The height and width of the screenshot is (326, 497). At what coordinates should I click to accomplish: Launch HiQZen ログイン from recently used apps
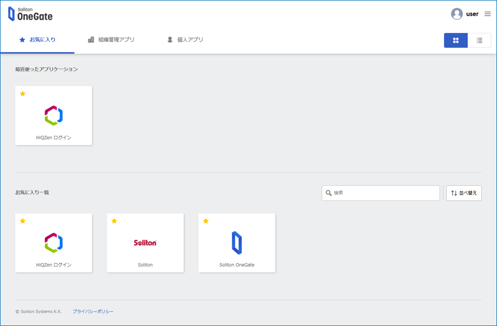54,115
